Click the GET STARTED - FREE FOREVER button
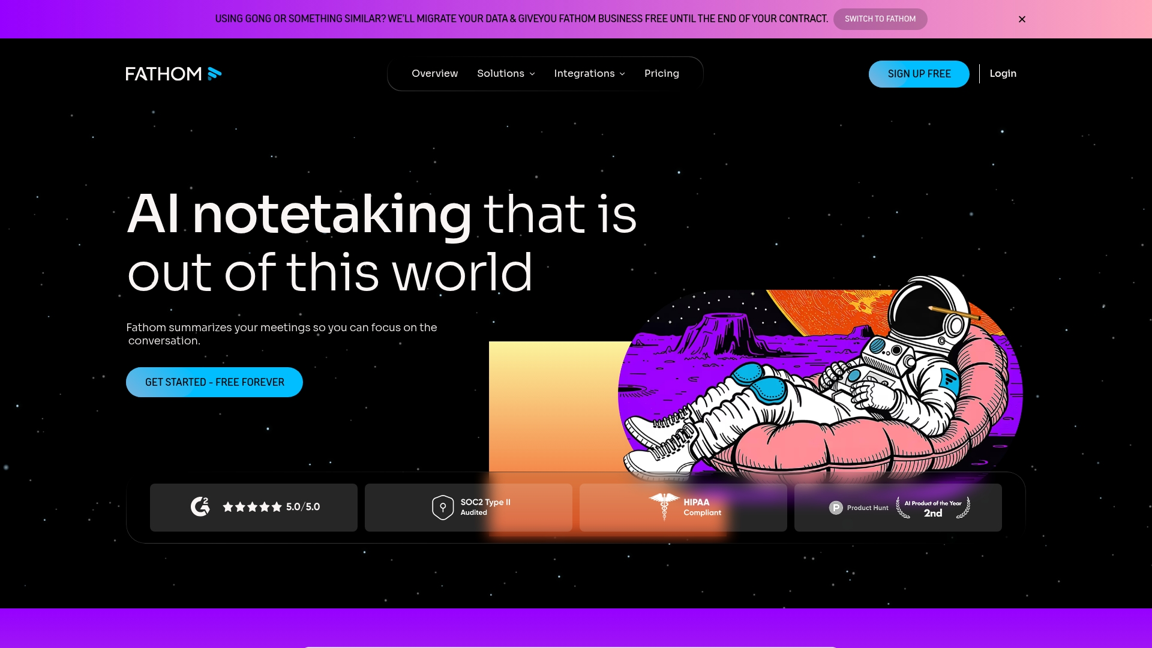This screenshot has width=1152, height=648. click(x=214, y=382)
